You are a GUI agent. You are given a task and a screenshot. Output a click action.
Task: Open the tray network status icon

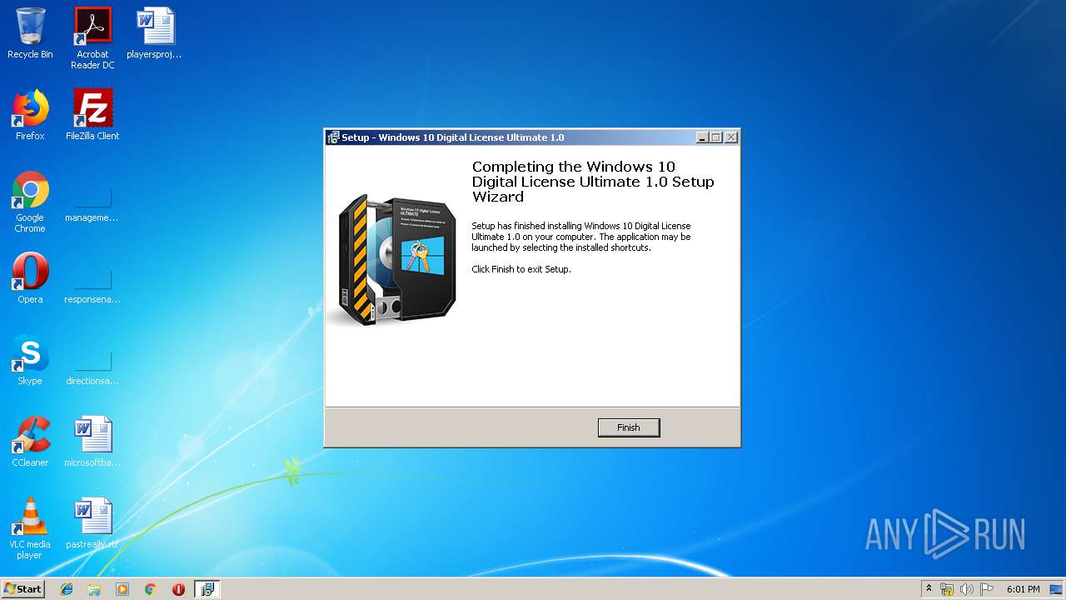click(x=947, y=589)
